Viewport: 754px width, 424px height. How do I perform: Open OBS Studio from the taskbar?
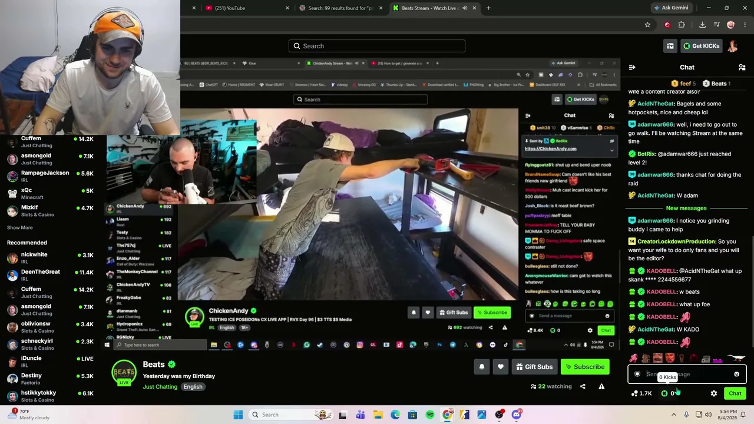[500, 415]
